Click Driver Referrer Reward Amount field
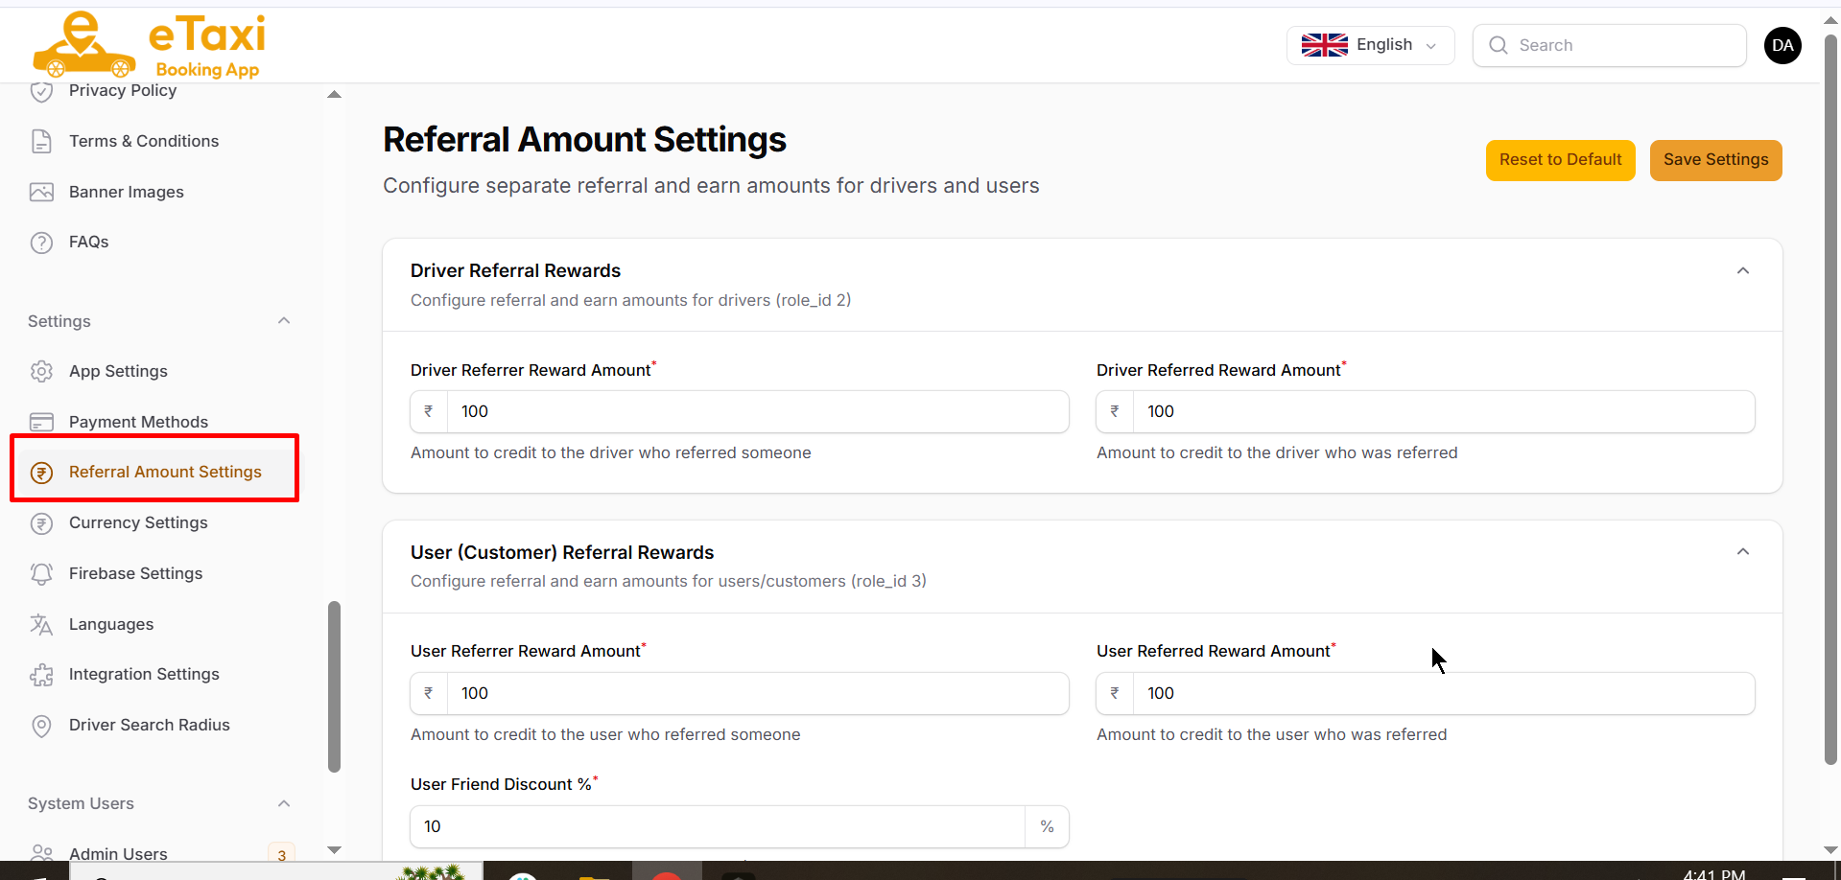Viewport: 1841px width, 880px height. [x=758, y=411]
